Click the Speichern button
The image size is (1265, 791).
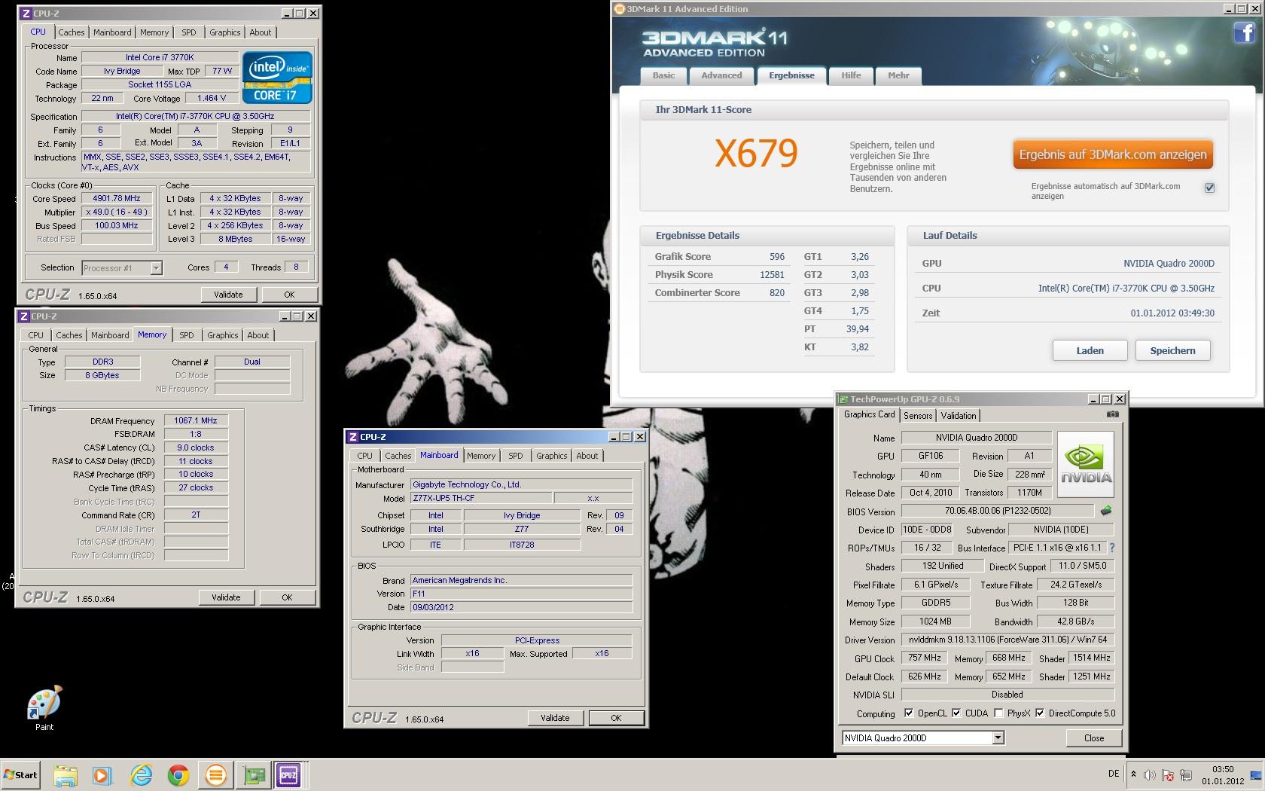tap(1172, 351)
